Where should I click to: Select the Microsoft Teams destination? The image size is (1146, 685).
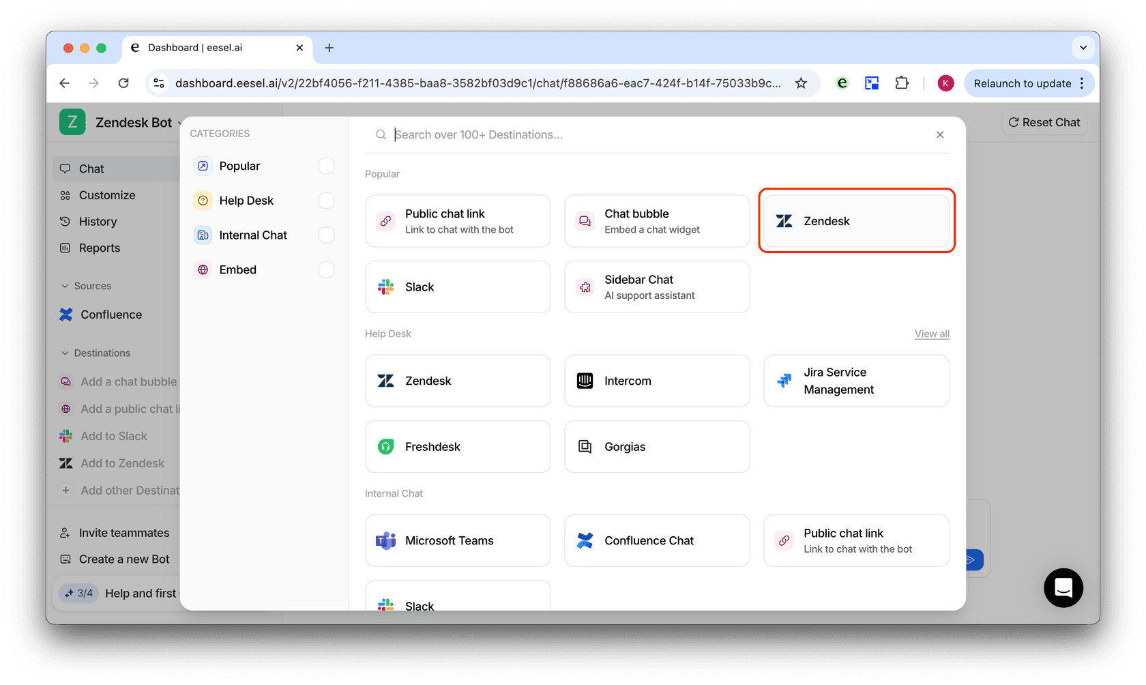point(458,540)
